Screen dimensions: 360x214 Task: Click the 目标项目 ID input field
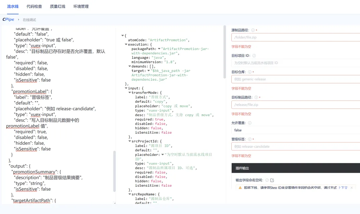tap(296, 63)
